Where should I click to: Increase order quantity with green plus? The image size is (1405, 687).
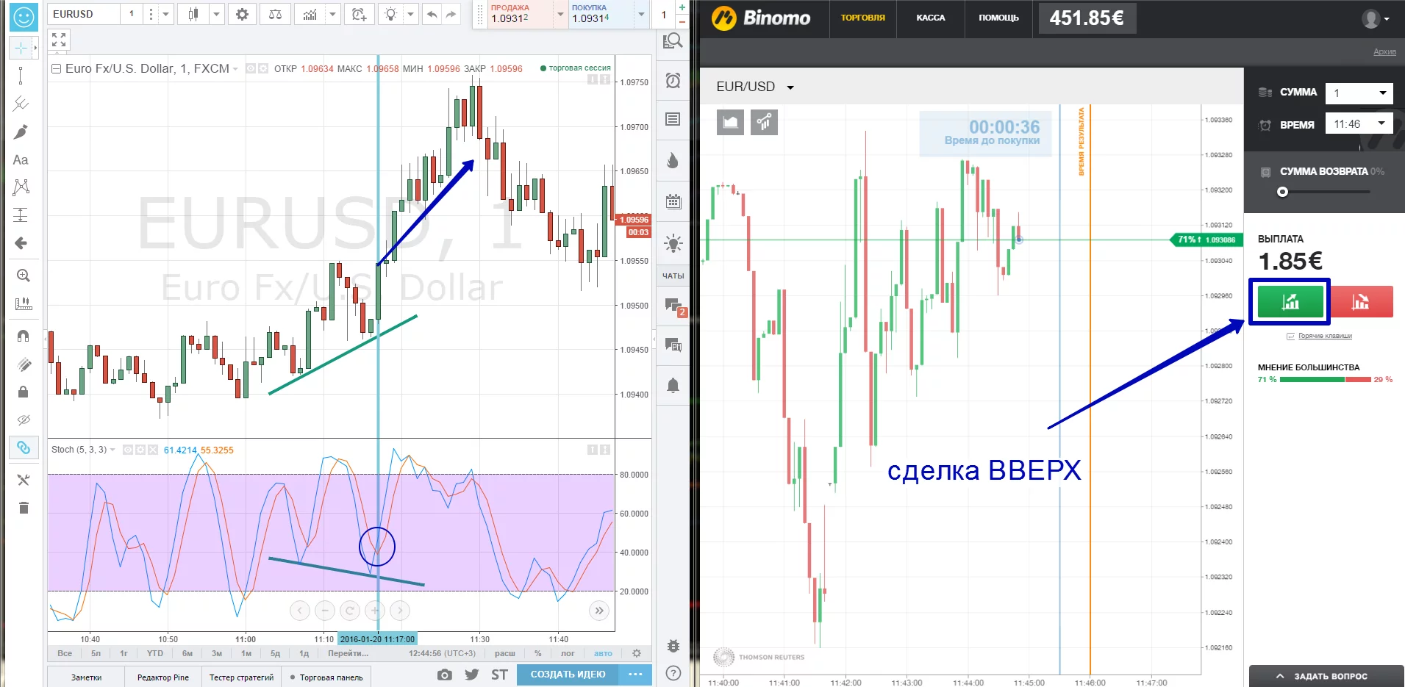point(682,7)
